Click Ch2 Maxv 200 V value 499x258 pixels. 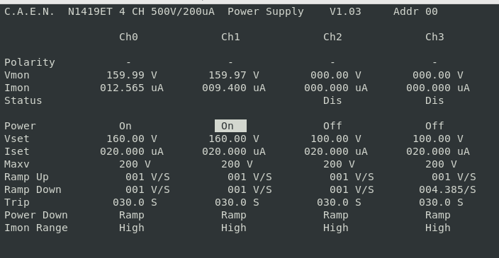[x=340, y=164]
